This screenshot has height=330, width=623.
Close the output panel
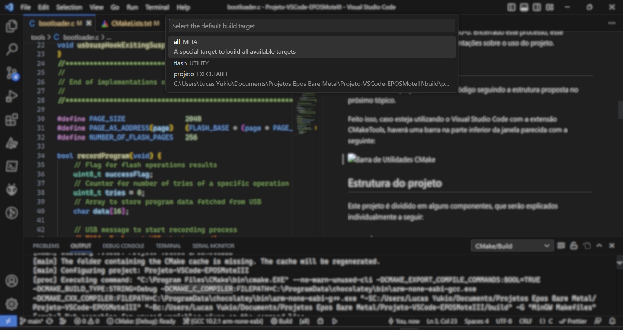(x=612, y=245)
